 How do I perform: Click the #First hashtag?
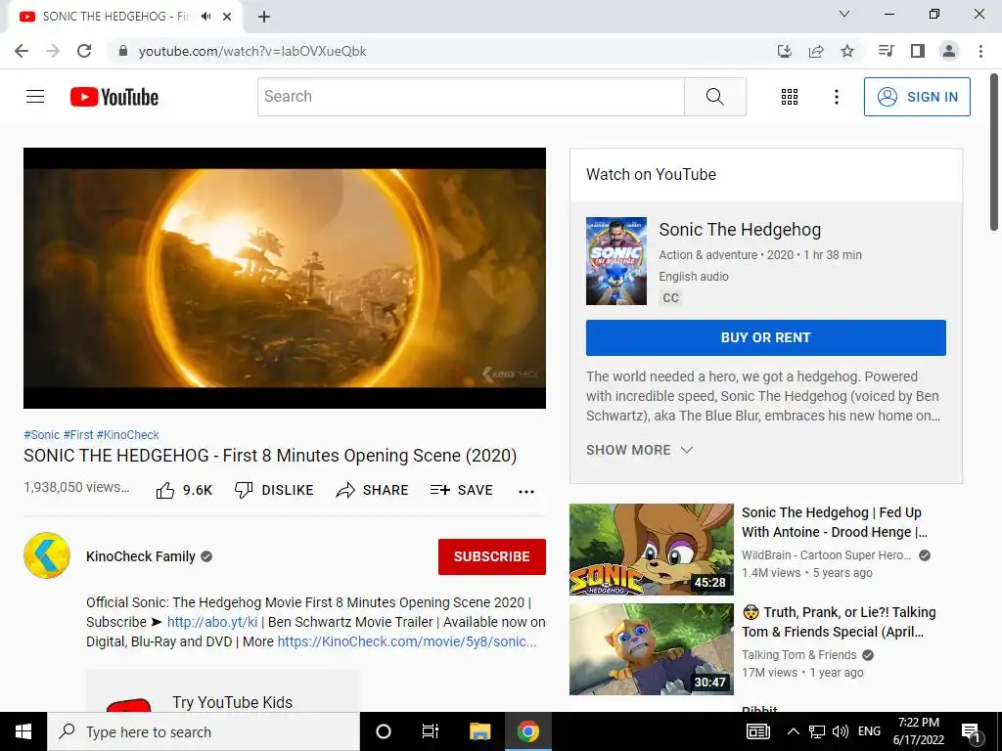coord(78,435)
